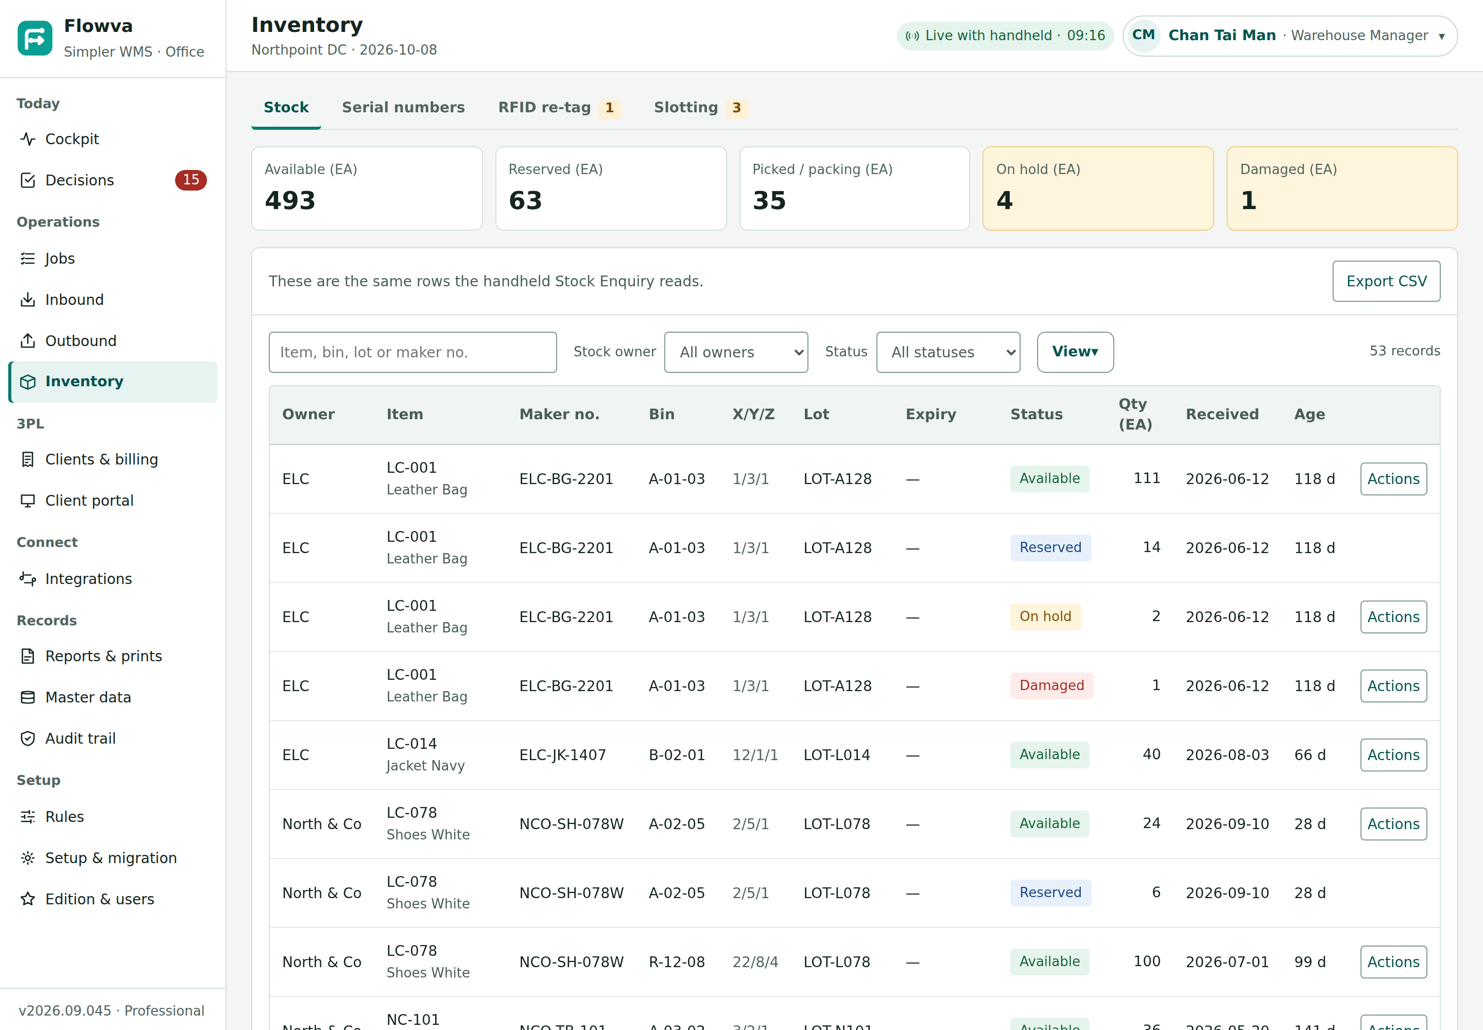Open Actions for LC-078 bin A-02-05 Available
1483x1030 pixels.
[1393, 824]
